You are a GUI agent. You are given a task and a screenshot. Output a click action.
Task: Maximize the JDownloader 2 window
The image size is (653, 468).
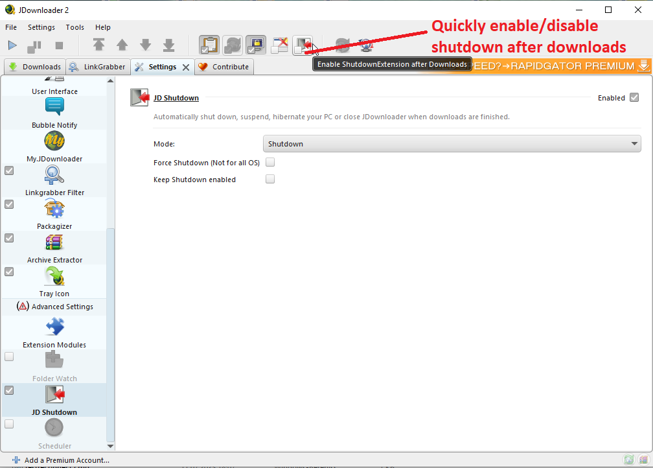click(x=608, y=10)
